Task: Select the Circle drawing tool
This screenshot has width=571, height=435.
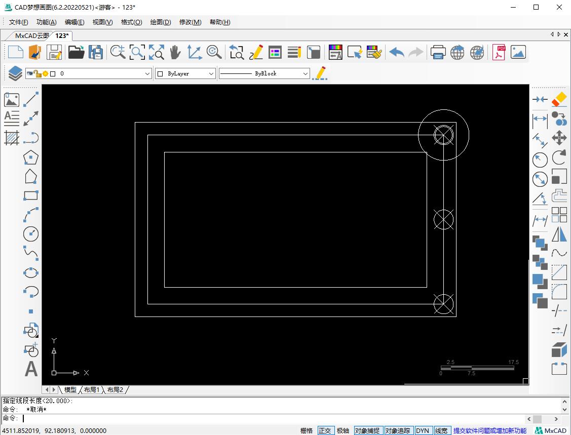Action: coord(31,234)
